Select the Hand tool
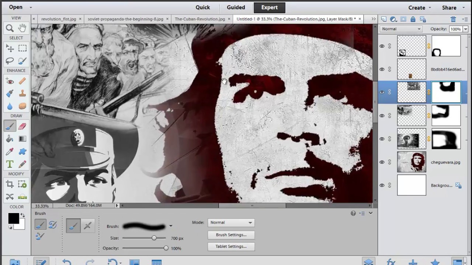472x265 pixels. 22,28
